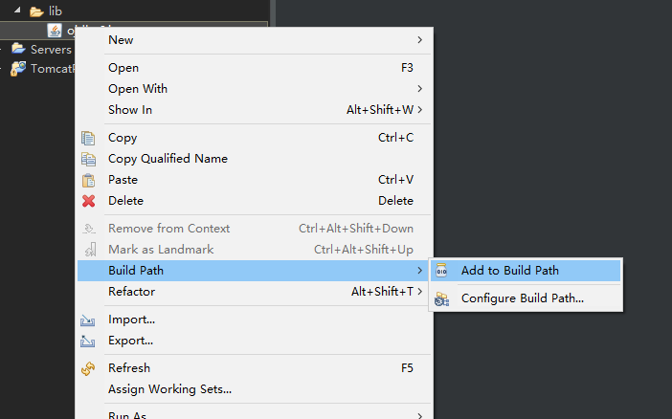
Task: Click the Copy Qualified Name icon
Action: 89,159
